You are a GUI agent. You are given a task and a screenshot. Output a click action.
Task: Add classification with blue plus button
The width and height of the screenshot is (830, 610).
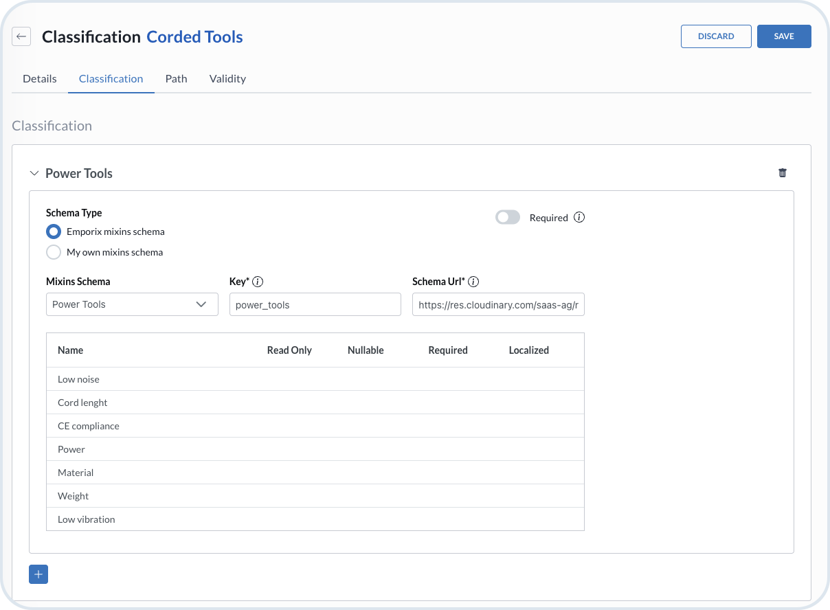click(x=38, y=574)
